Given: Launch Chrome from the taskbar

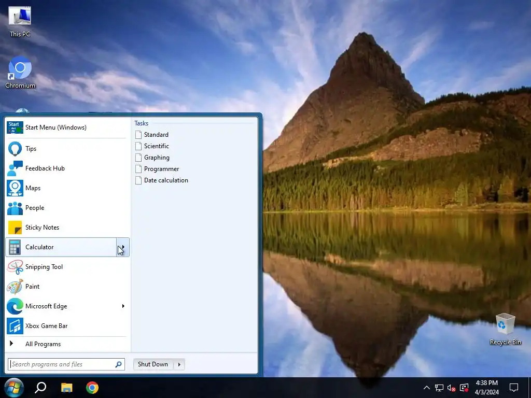Looking at the screenshot, I should pos(92,388).
